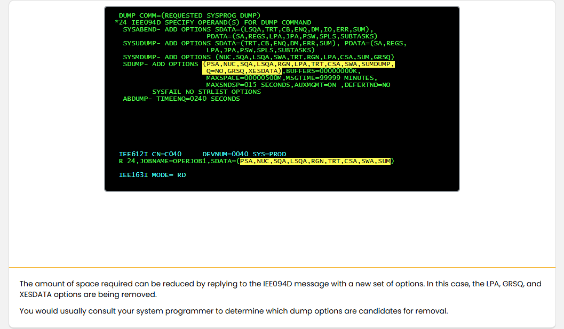Click IEE612I CN=C040 message
Screen dimensions: 564x329
(150, 154)
